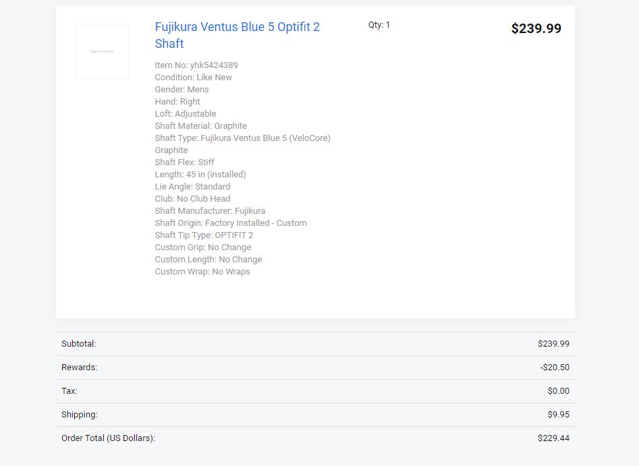Click the Custom Wrap: No Wraps line
Image resolution: width=639 pixels, height=466 pixels.
(202, 272)
